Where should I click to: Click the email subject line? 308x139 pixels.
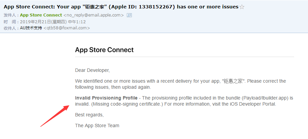(101, 7)
